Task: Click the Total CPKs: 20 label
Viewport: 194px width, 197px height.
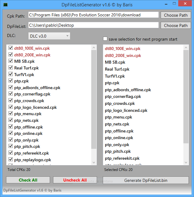Action: tap(19, 170)
